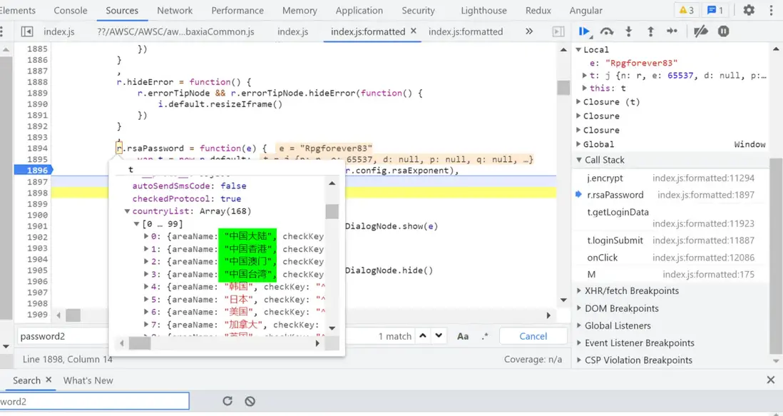Switch to the Network tab
Image resolution: width=783 pixels, height=416 pixels.
[175, 11]
